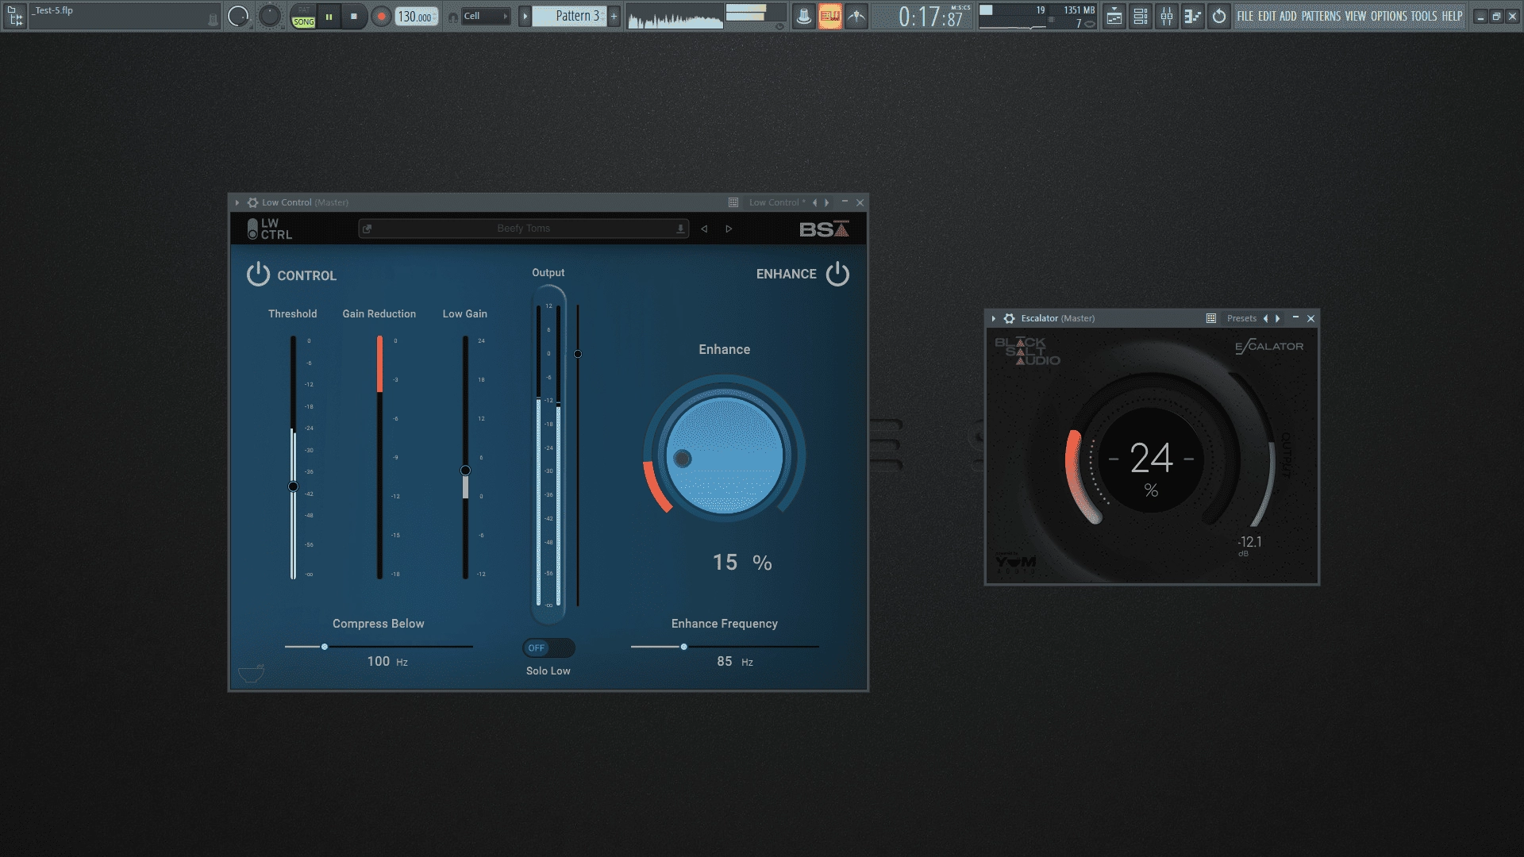Toggle typing keyboard to piano icon
This screenshot has height=857, width=1524.
(x=829, y=16)
